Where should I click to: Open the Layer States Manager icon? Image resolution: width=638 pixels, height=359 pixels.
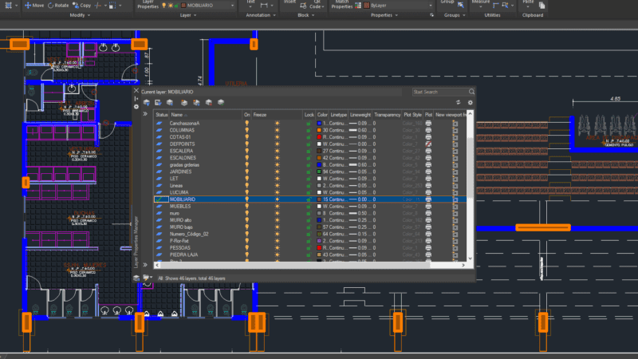pos(170,103)
